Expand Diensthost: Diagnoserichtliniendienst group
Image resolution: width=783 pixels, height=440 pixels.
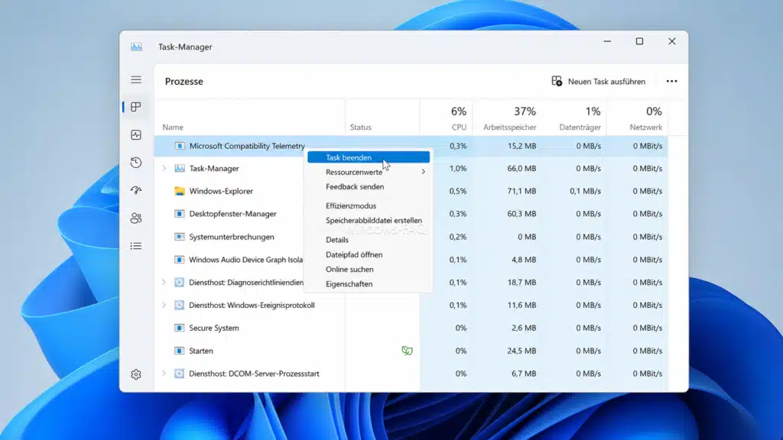point(164,283)
